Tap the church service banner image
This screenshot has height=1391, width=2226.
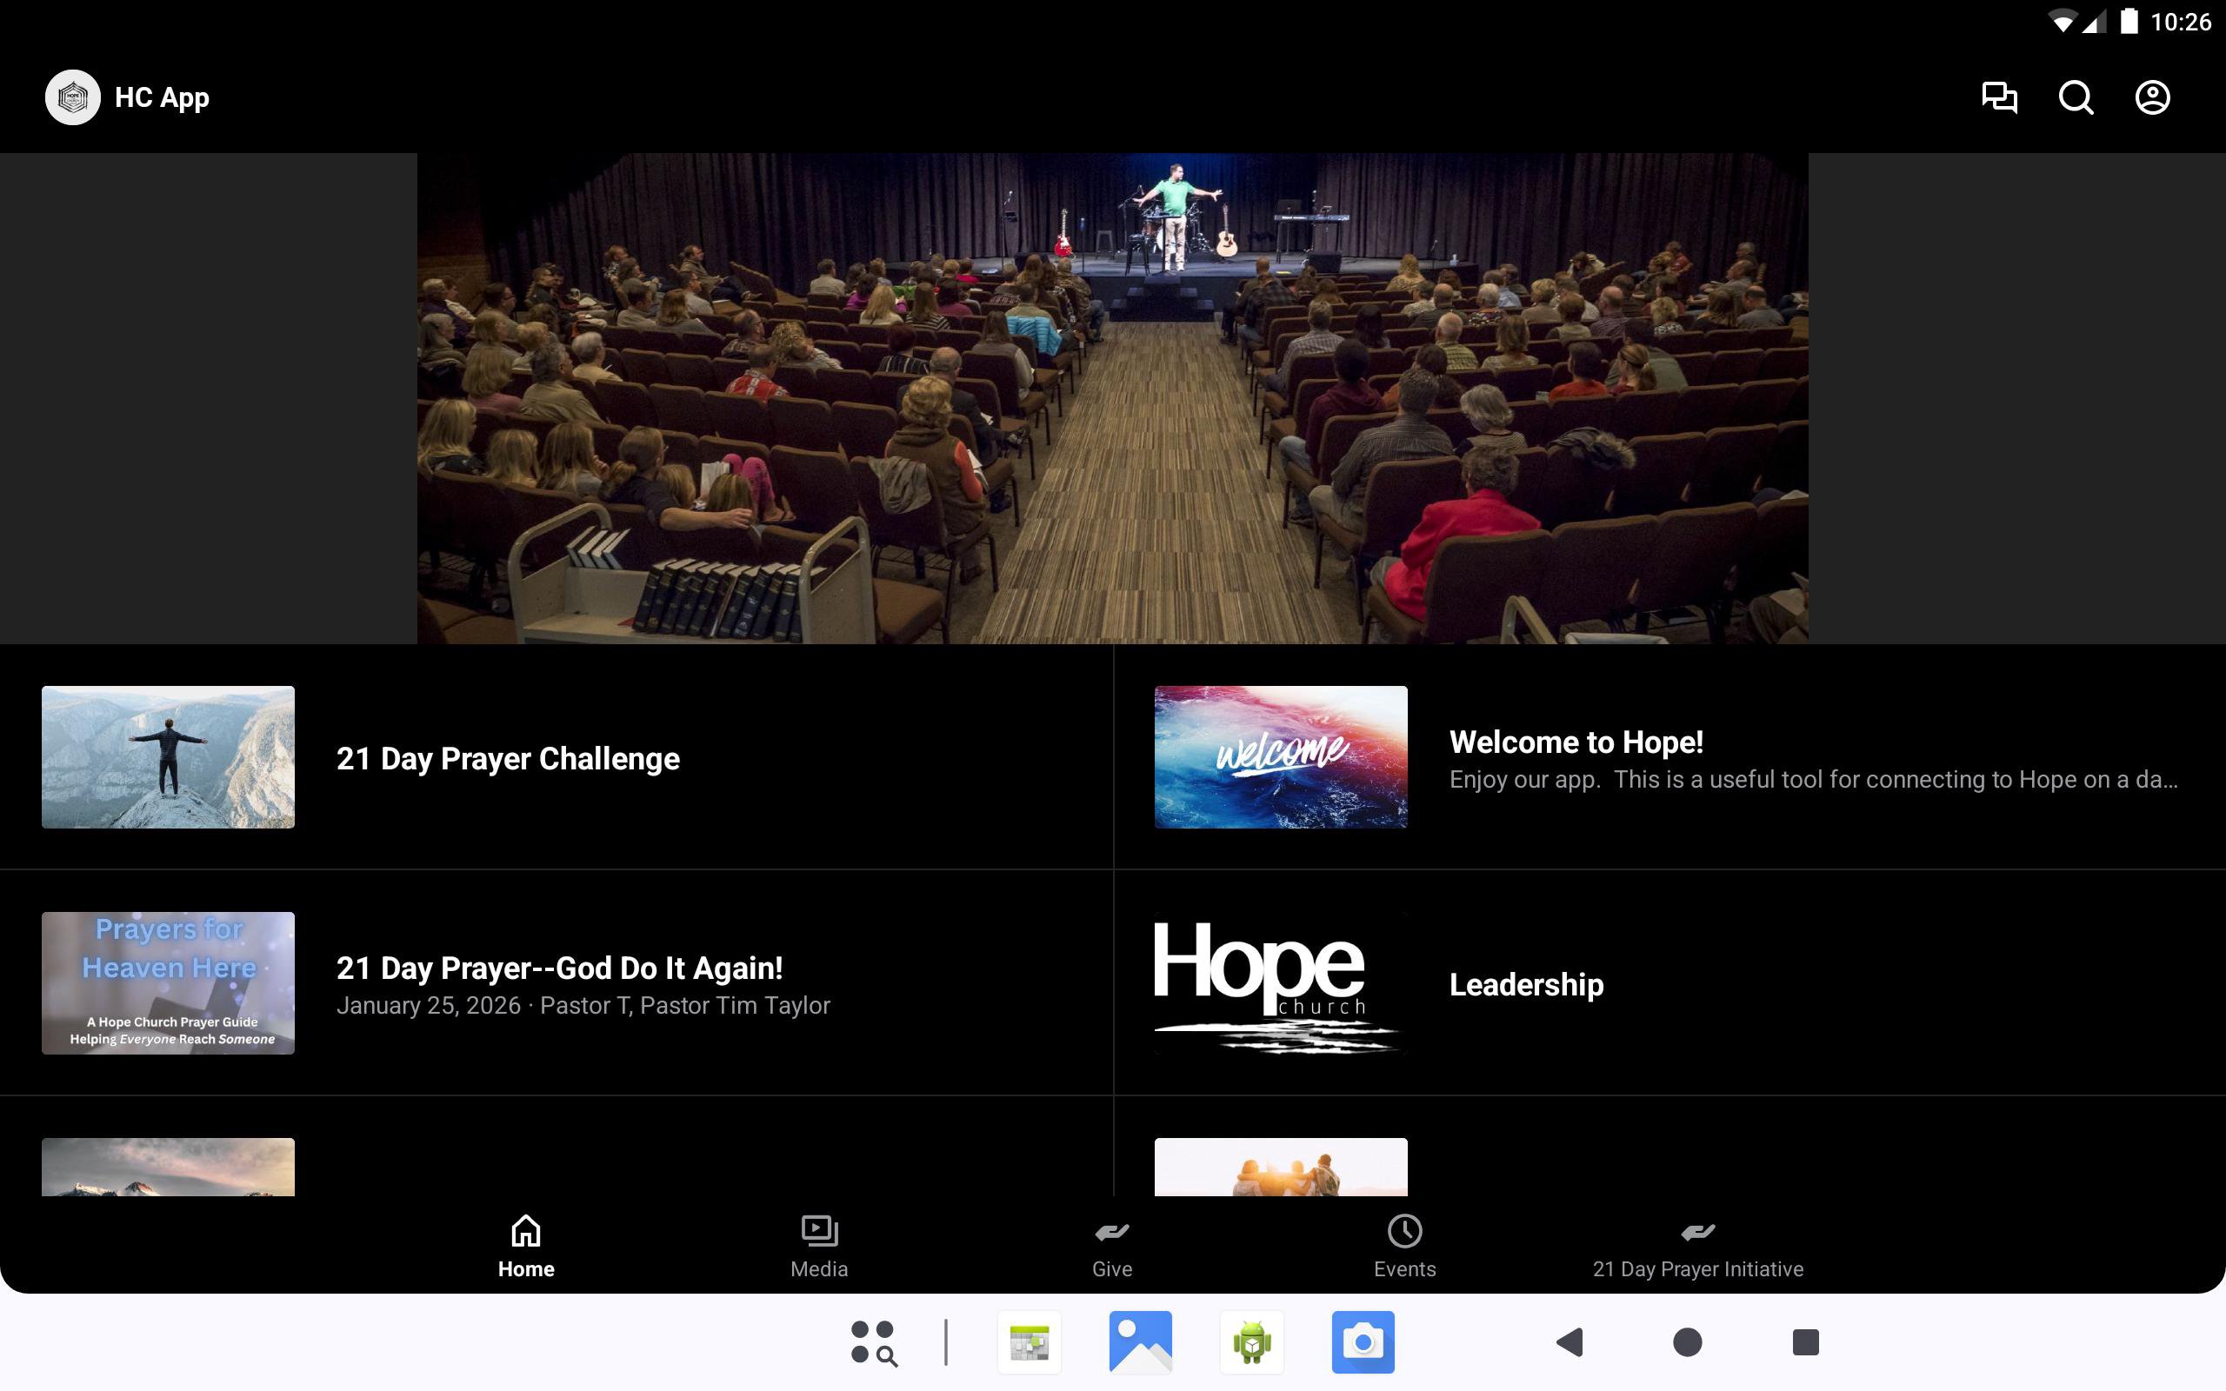click(x=1112, y=397)
